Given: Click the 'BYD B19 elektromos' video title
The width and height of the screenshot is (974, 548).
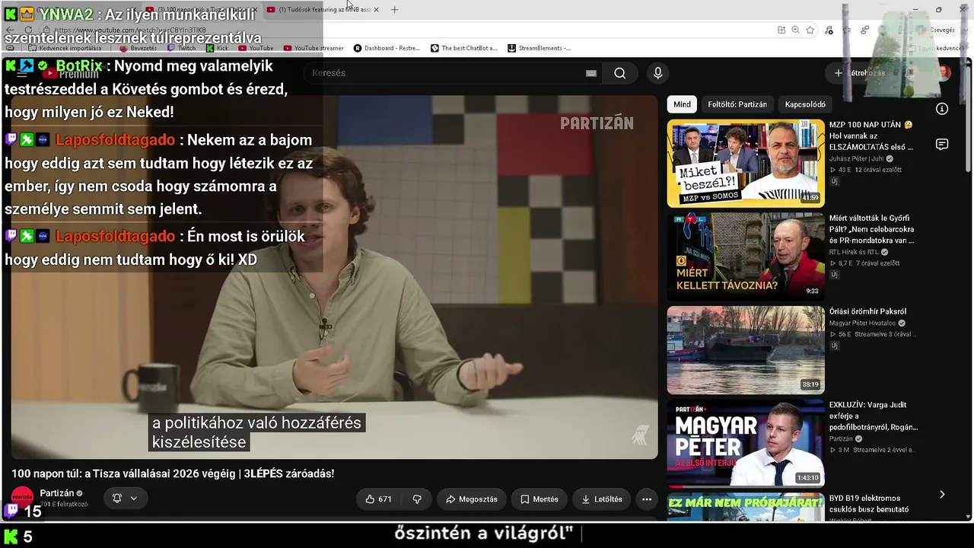Looking at the screenshot, I should 869,504.
